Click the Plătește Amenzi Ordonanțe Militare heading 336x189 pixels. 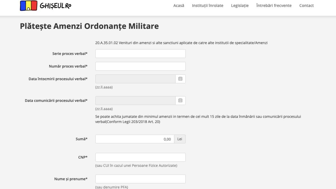click(89, 26)
